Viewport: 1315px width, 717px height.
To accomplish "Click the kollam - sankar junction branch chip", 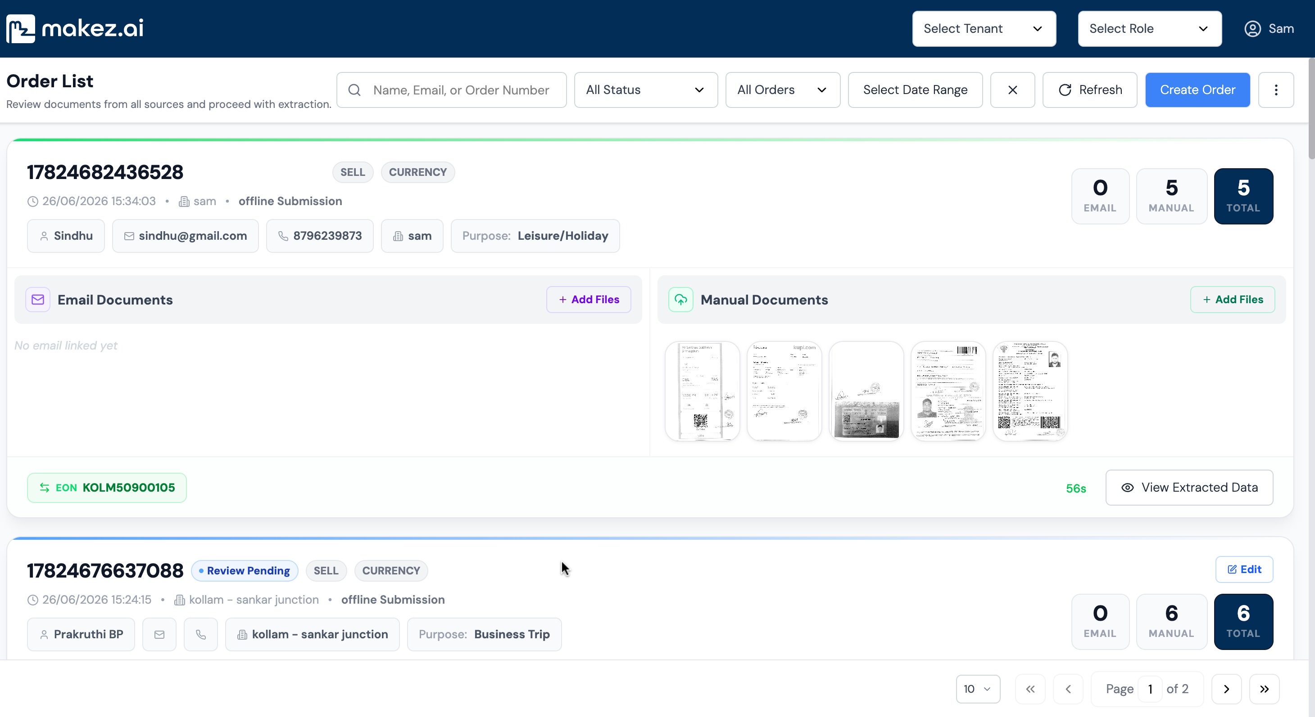I will [312, 634].
